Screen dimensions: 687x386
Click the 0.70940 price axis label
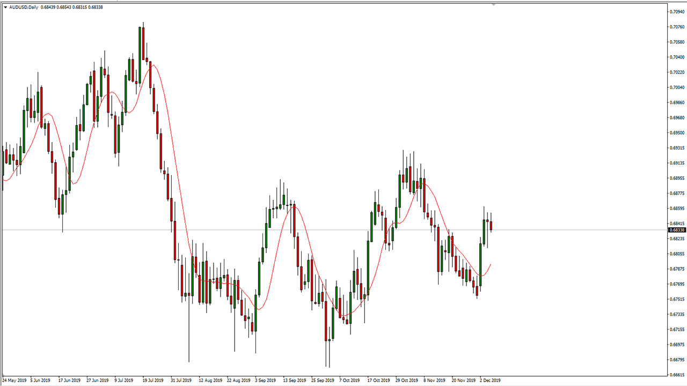coord(676,12)
